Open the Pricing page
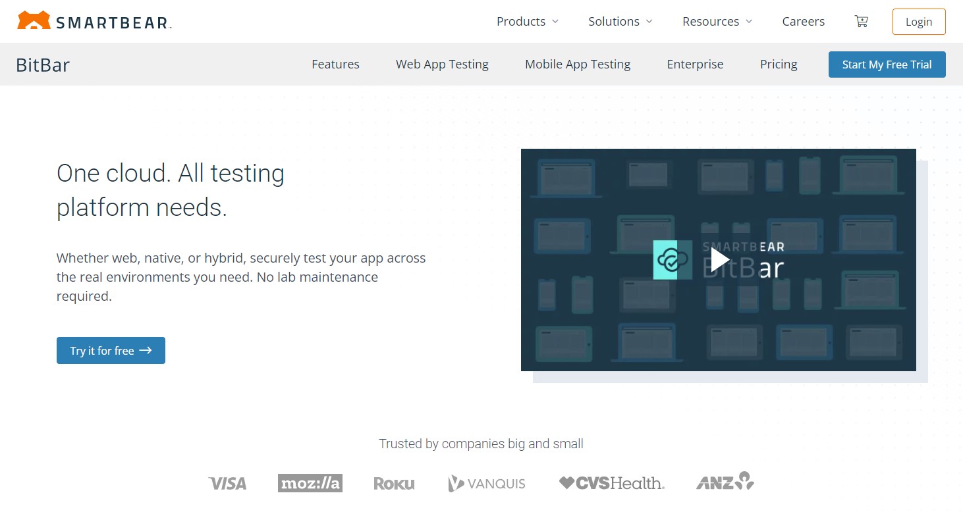Viewport: 963px width, 516px height. click(779, 64)
